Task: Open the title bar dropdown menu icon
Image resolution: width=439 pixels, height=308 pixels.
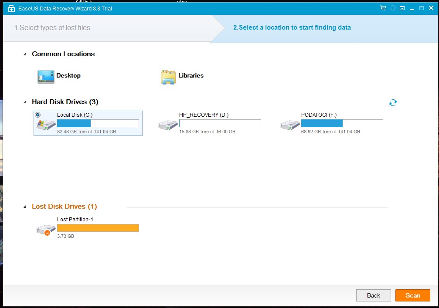Action: point(402,8)
